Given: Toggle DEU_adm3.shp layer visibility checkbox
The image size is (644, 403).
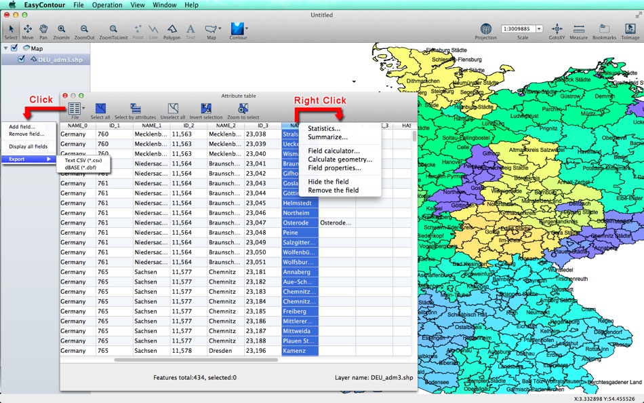Looking at the screenshot, I should point(22,59).
